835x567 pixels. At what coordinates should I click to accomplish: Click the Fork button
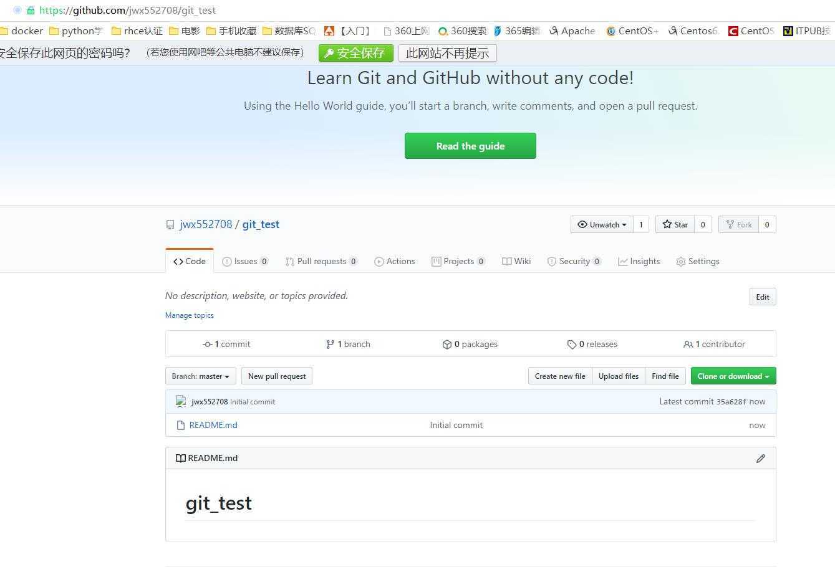click(x=738, y=225)
